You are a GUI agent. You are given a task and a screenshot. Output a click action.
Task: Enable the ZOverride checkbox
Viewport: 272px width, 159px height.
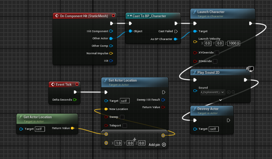[x=215, y=61]
